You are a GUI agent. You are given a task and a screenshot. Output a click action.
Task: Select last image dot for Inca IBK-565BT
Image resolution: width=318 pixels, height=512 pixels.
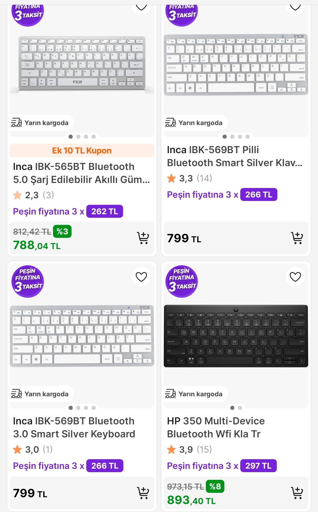click(x=94, y=137)
